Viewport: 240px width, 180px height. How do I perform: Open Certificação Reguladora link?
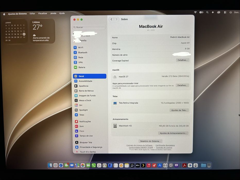[165, 145]
